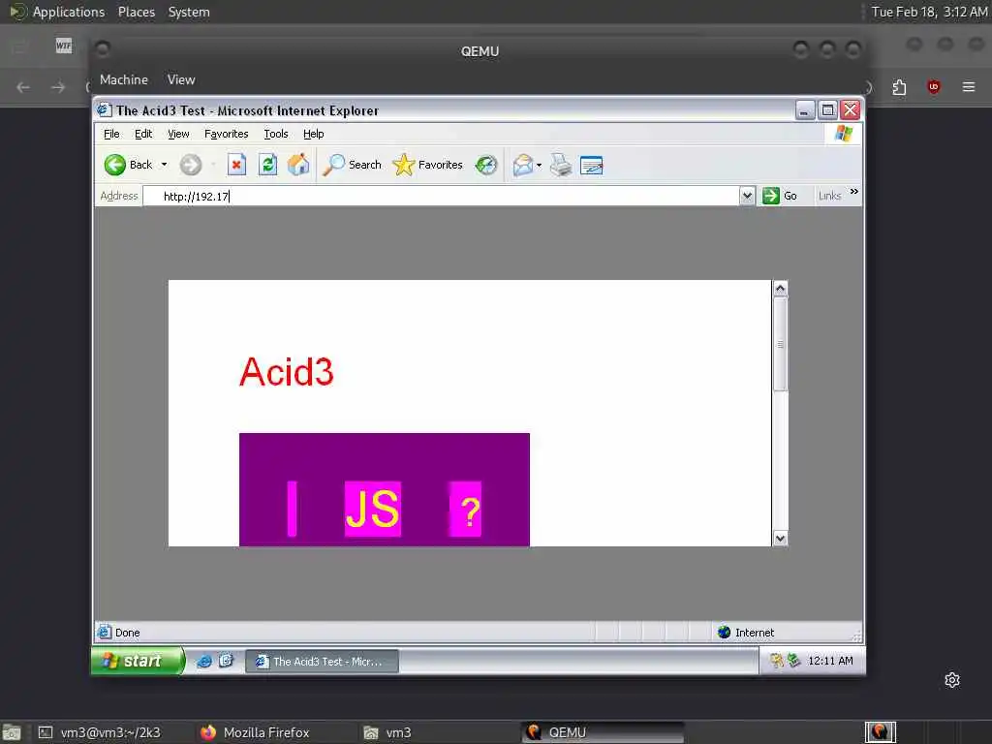Open Firefox extensions puzzle icon

pyautogui.click(x=899, y=87)
